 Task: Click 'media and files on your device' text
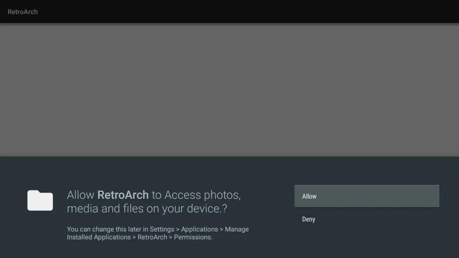[143, 209]
